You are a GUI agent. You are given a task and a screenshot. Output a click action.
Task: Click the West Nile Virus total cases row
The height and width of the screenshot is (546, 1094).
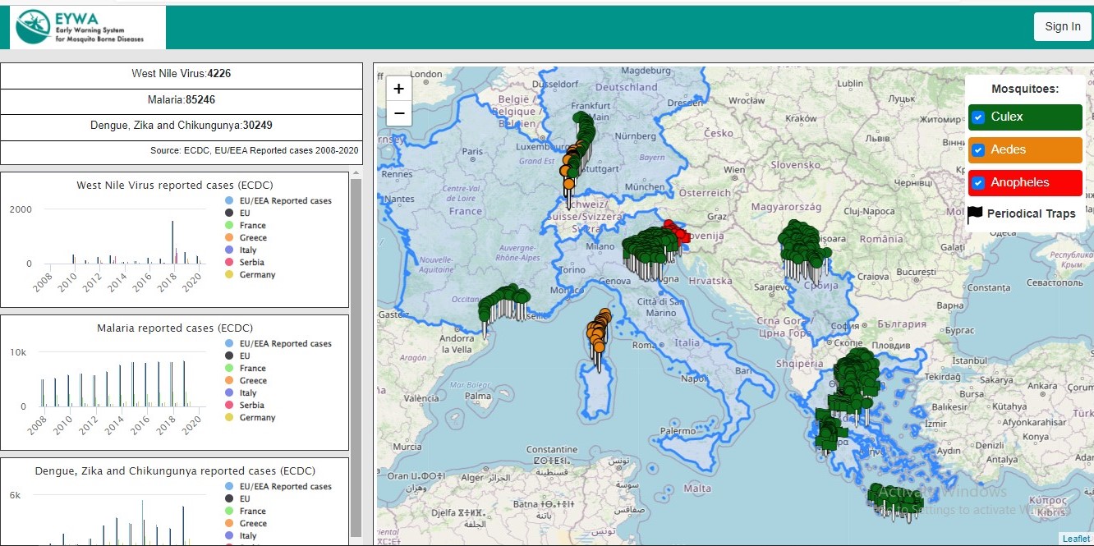click(182, 75)
